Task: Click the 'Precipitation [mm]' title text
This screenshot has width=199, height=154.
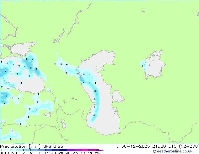Action: [x=20, y=146]
